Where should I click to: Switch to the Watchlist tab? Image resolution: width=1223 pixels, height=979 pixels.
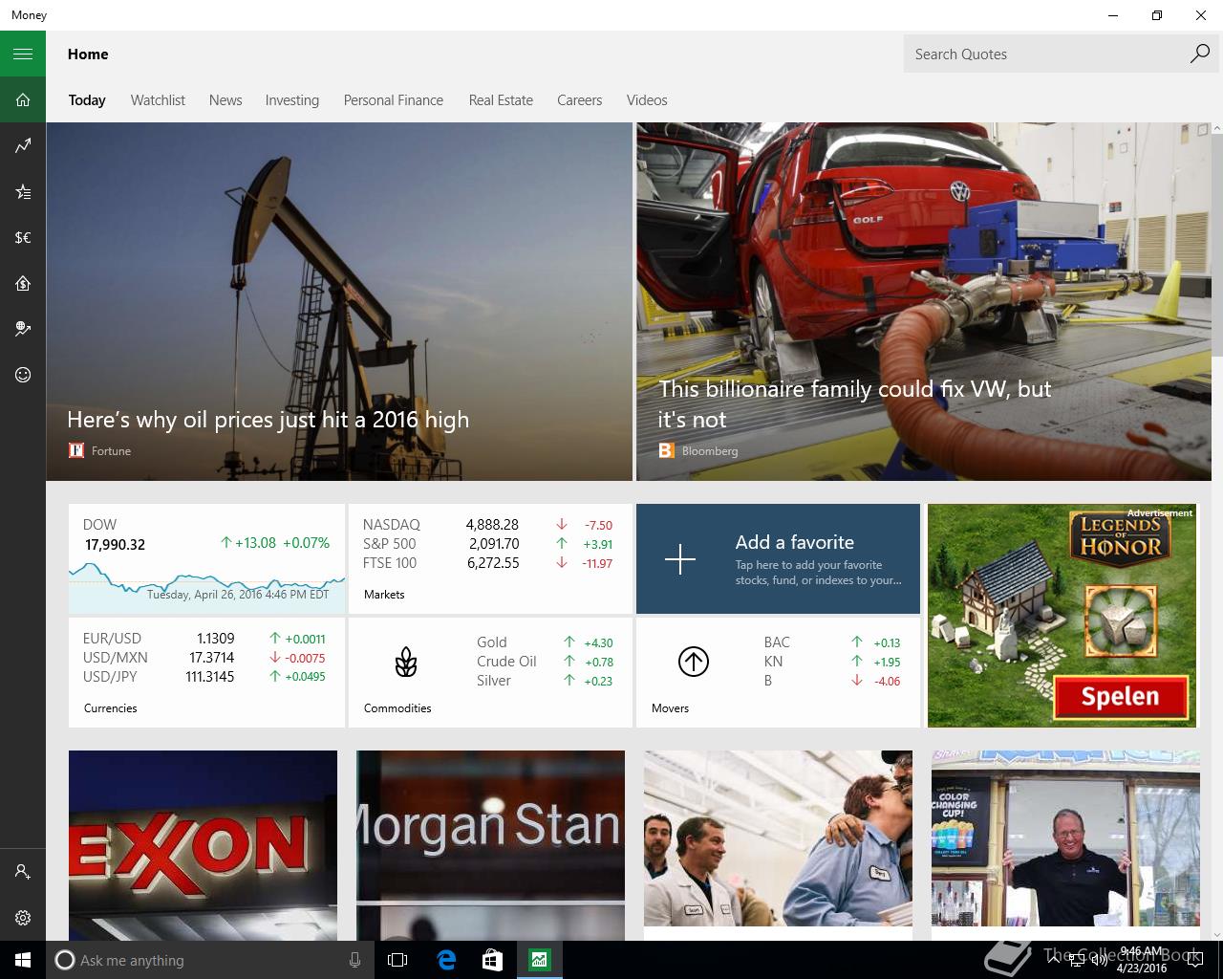[158, 100]
